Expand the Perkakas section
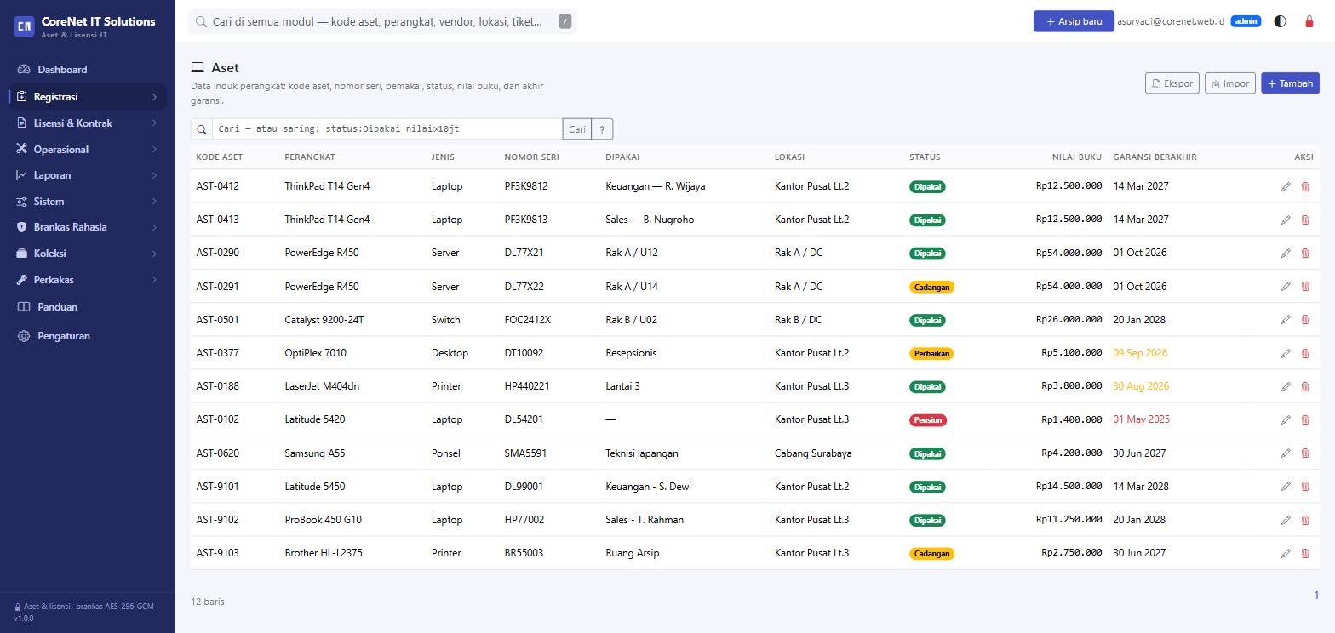 (x=88, y=280)
